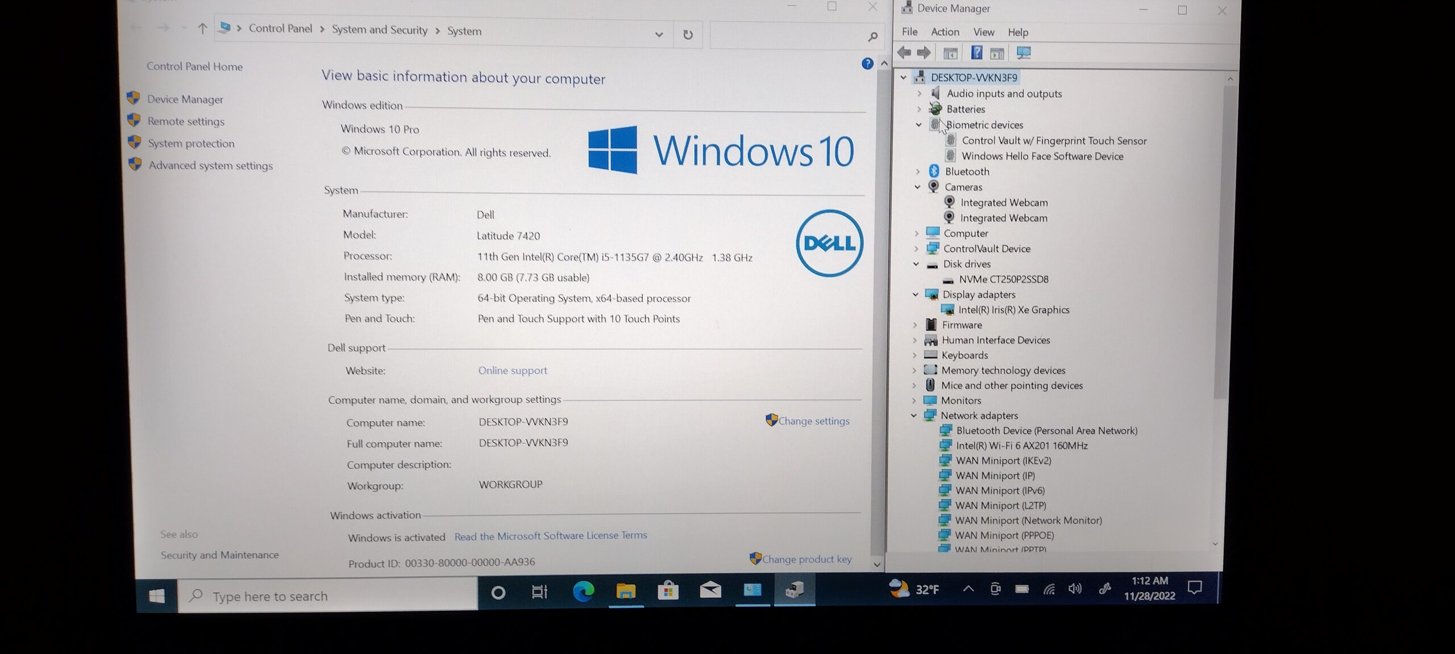Open the Windows Start button

pos(157,596)
